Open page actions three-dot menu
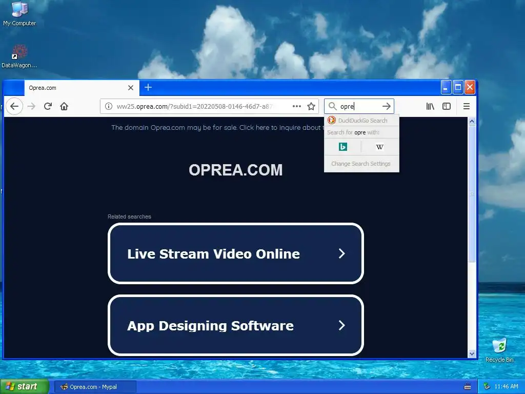Image resolution: width=525 pixels, height=394 pixels. tap(297, 106)
